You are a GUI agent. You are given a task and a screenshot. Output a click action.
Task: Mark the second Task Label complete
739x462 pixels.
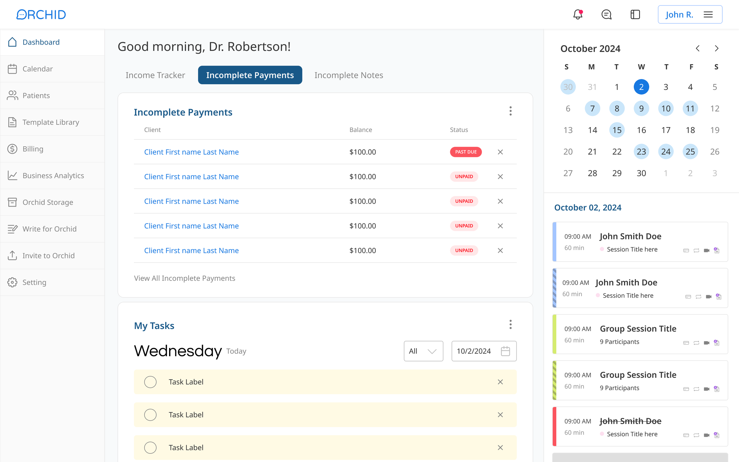(x=150, y=414)
